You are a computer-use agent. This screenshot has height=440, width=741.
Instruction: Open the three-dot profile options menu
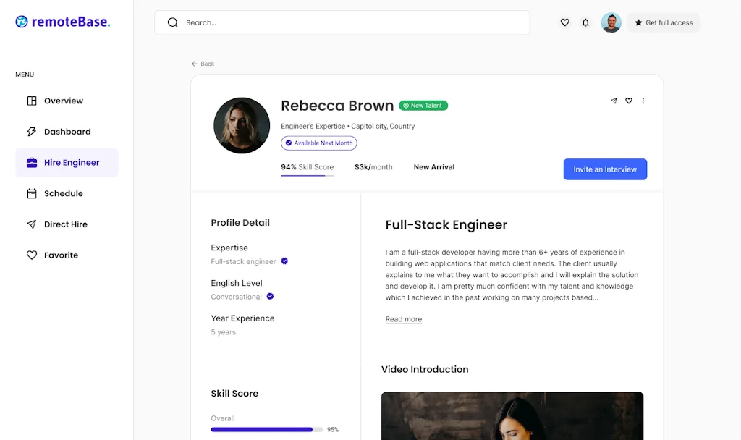[x=643, y=101]
